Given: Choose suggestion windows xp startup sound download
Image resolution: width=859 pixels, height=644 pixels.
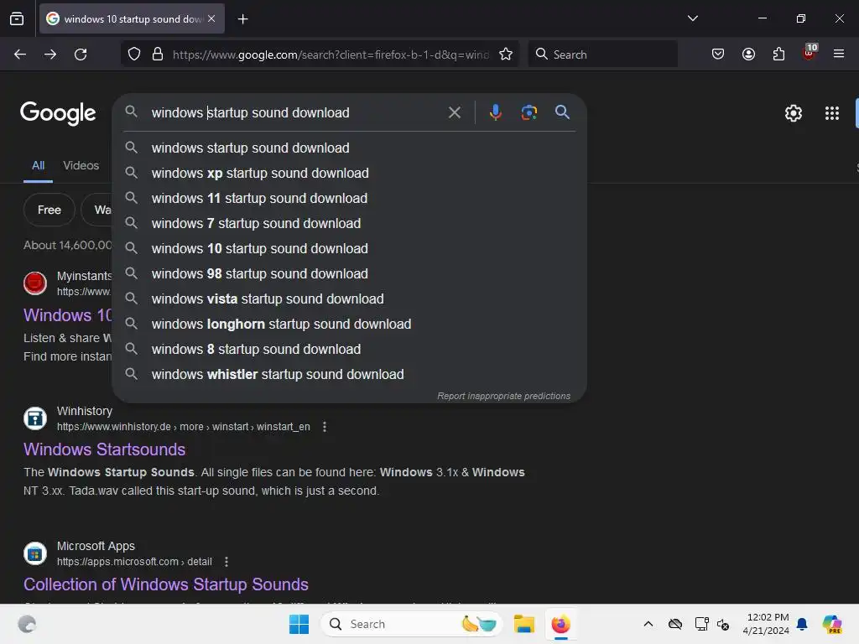Looking at the screenshot, I should 350,173.
